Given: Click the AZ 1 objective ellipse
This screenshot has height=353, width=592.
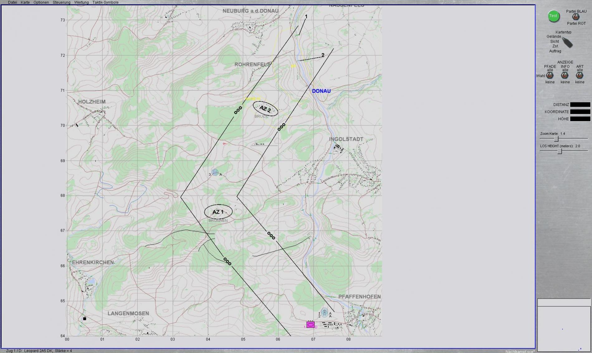Looking at the screenshot, I should tap(218, 212).
